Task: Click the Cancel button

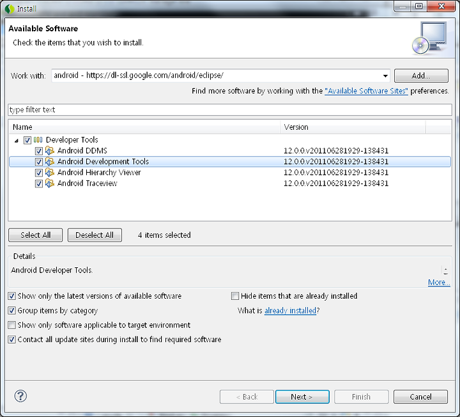Action: (420, 397)
